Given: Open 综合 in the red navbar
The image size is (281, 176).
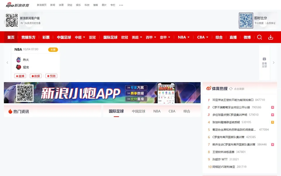Looking at the screenshot, I should pos(219,37).
